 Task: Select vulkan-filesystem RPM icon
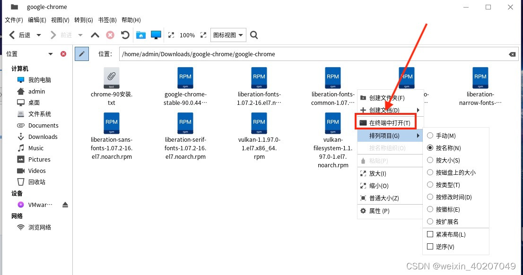click(x=333, y=123)
